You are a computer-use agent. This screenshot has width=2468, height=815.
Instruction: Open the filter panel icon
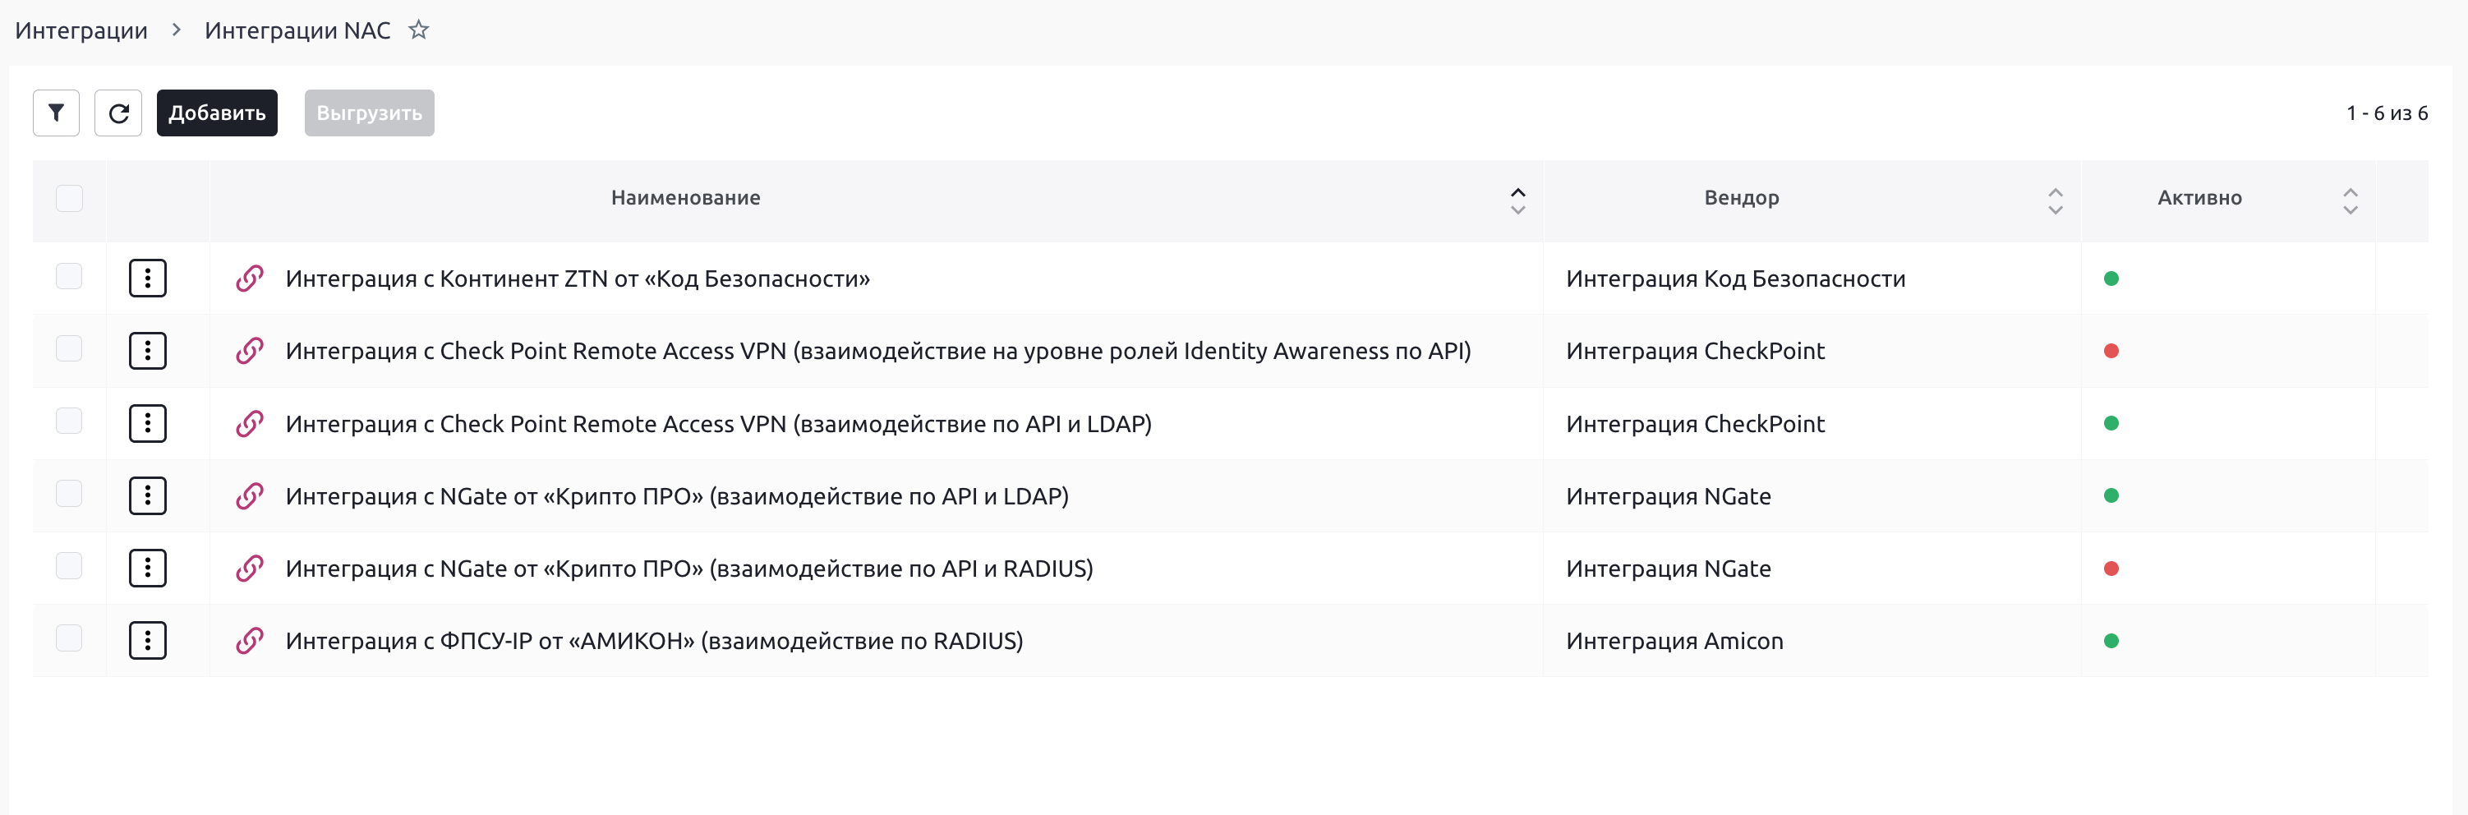(56, 113)
